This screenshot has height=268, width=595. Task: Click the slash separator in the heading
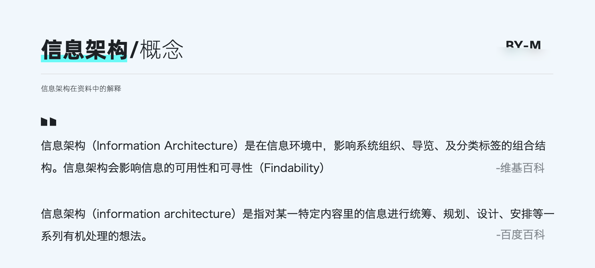(x=134, y=50)
